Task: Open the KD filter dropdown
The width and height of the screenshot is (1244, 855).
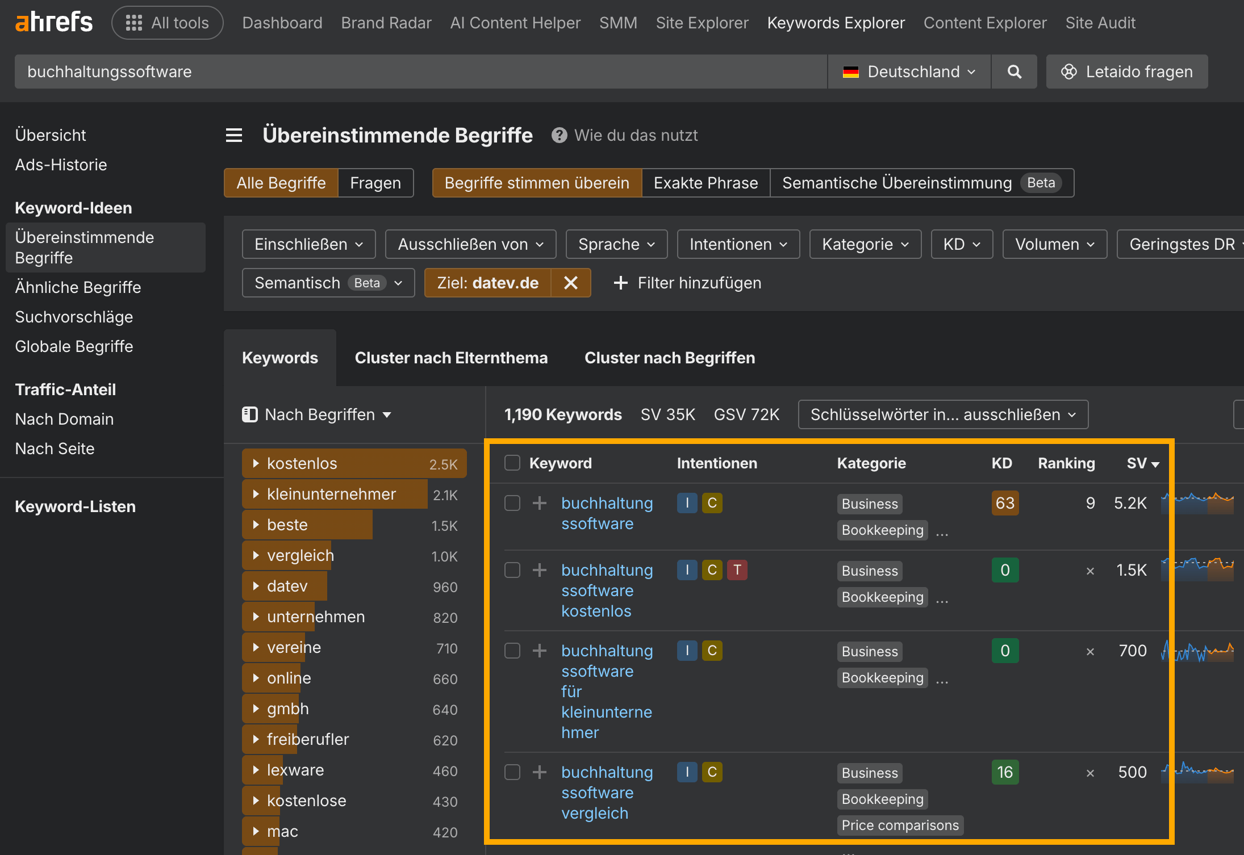Action: [x=962, y=244]
